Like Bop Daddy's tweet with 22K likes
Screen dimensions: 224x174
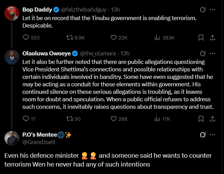[x=114, y=38]
